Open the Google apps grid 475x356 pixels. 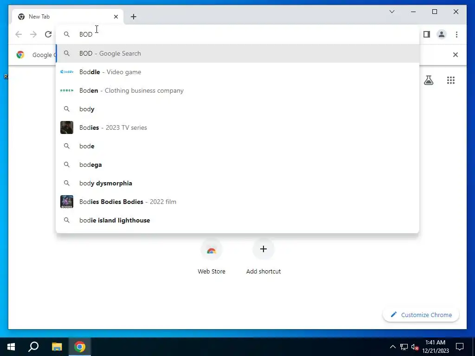[x=451, y=80]
